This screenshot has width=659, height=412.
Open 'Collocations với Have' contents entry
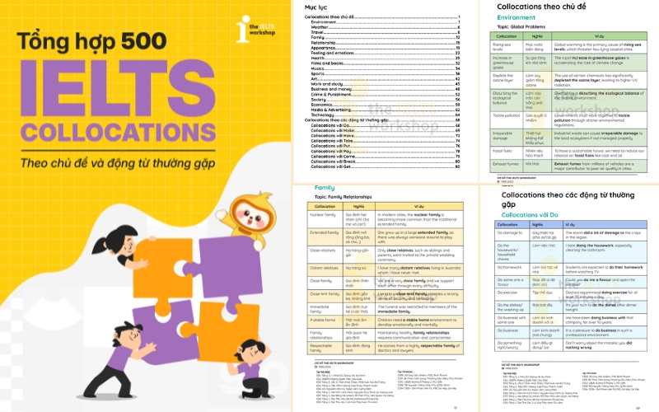point(386,136)
